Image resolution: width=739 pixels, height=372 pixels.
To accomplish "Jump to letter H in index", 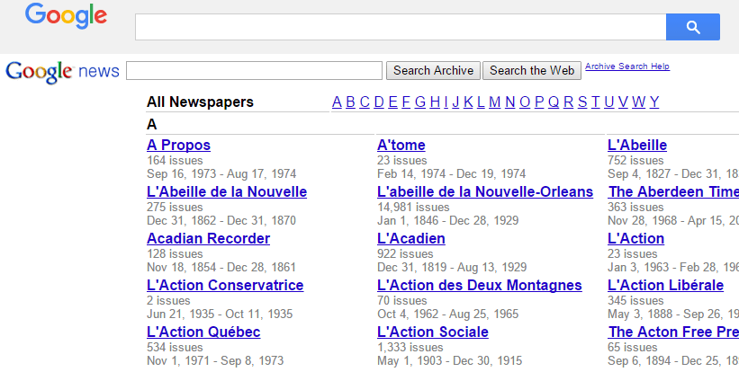I will [435, 102].
